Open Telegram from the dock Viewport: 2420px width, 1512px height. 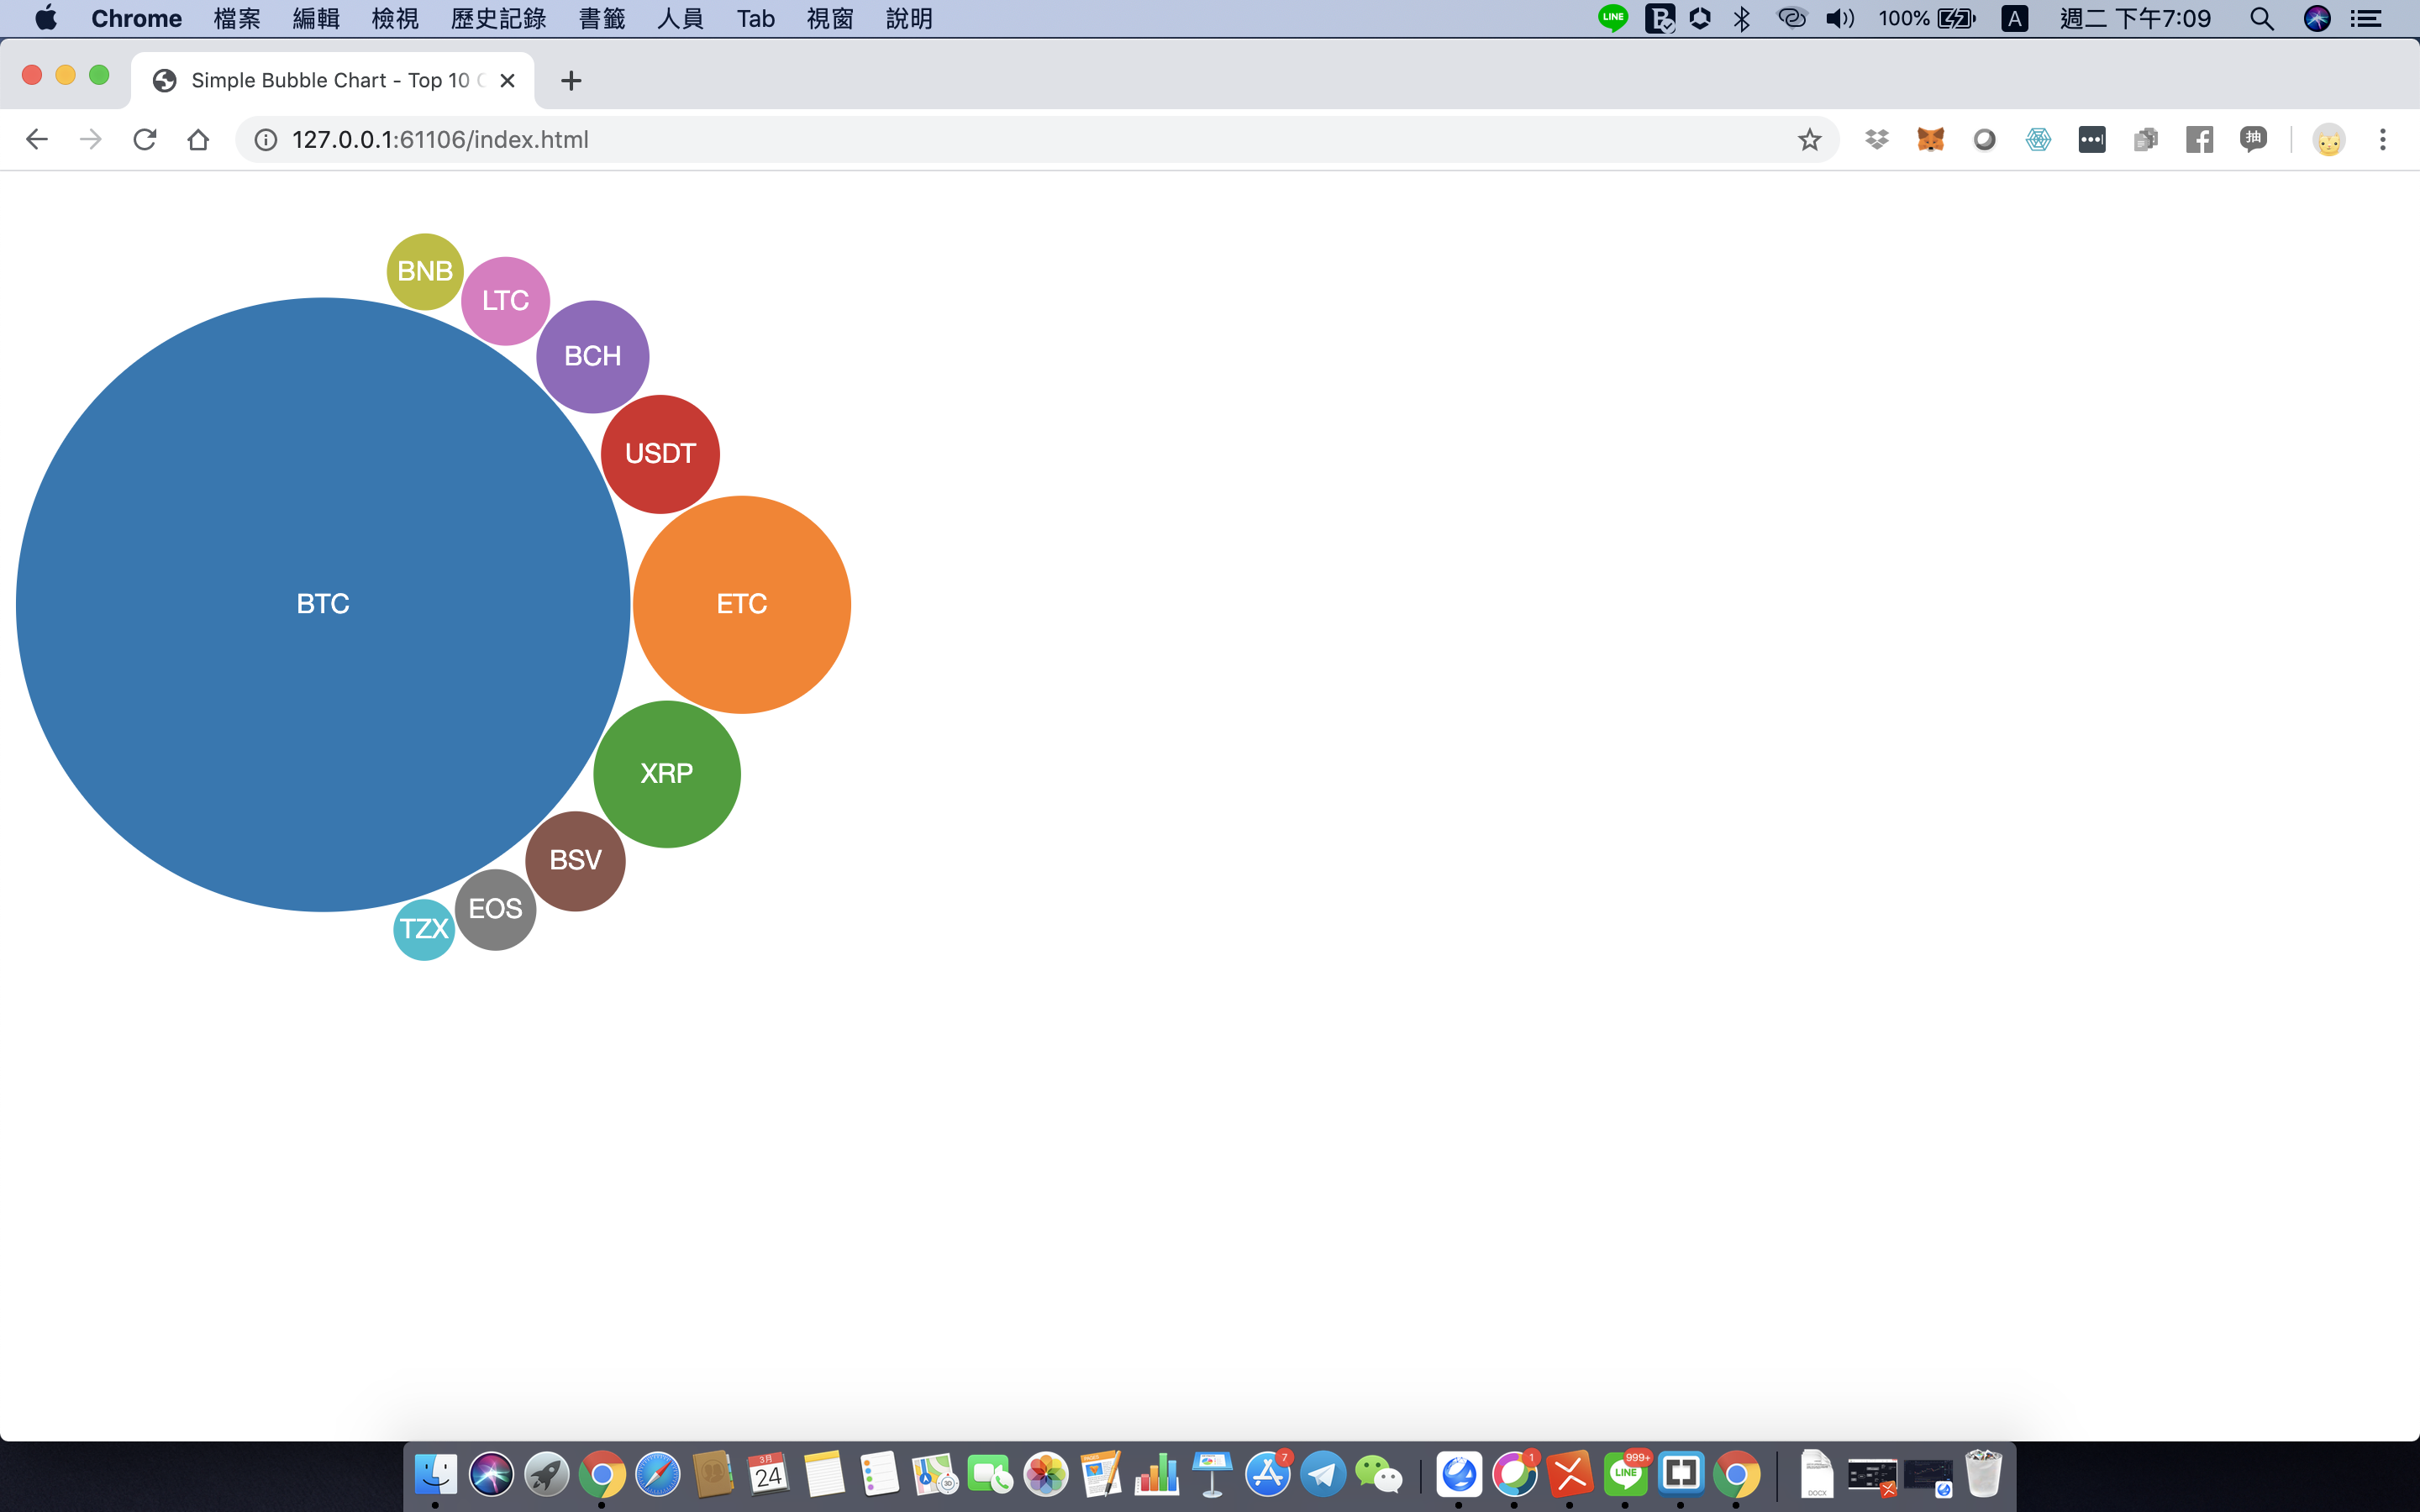[1323, 1474]
